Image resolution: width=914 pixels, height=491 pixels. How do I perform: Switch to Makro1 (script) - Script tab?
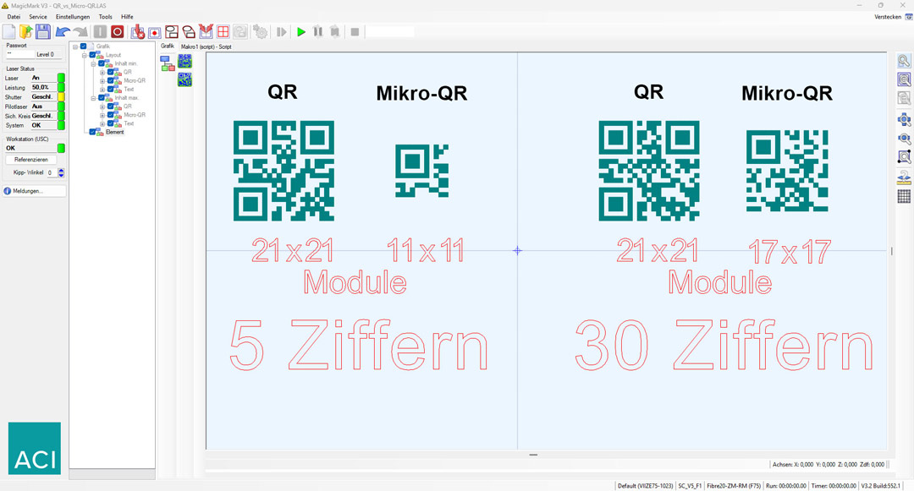(x=206, y=46)
